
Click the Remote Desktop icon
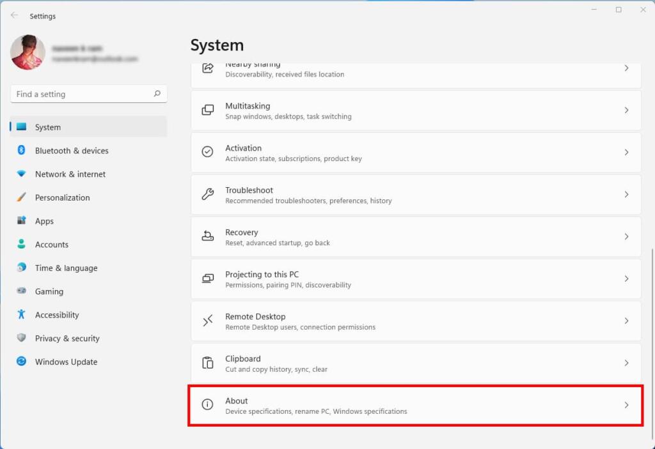pos(208,321)
